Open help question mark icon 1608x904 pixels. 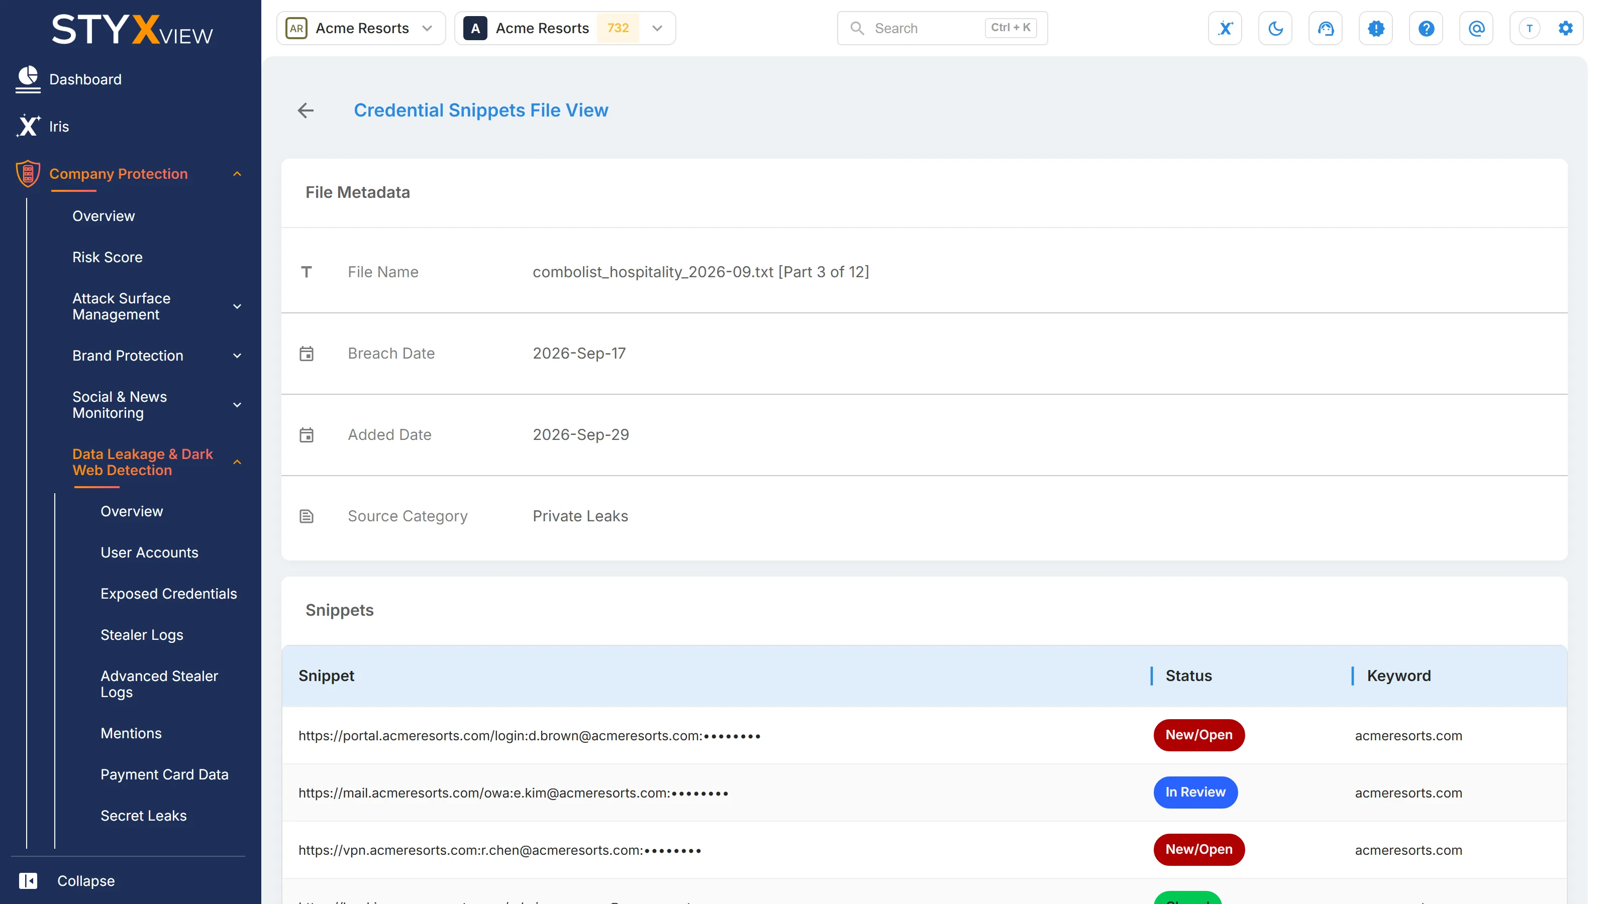tap(1426, 28)
